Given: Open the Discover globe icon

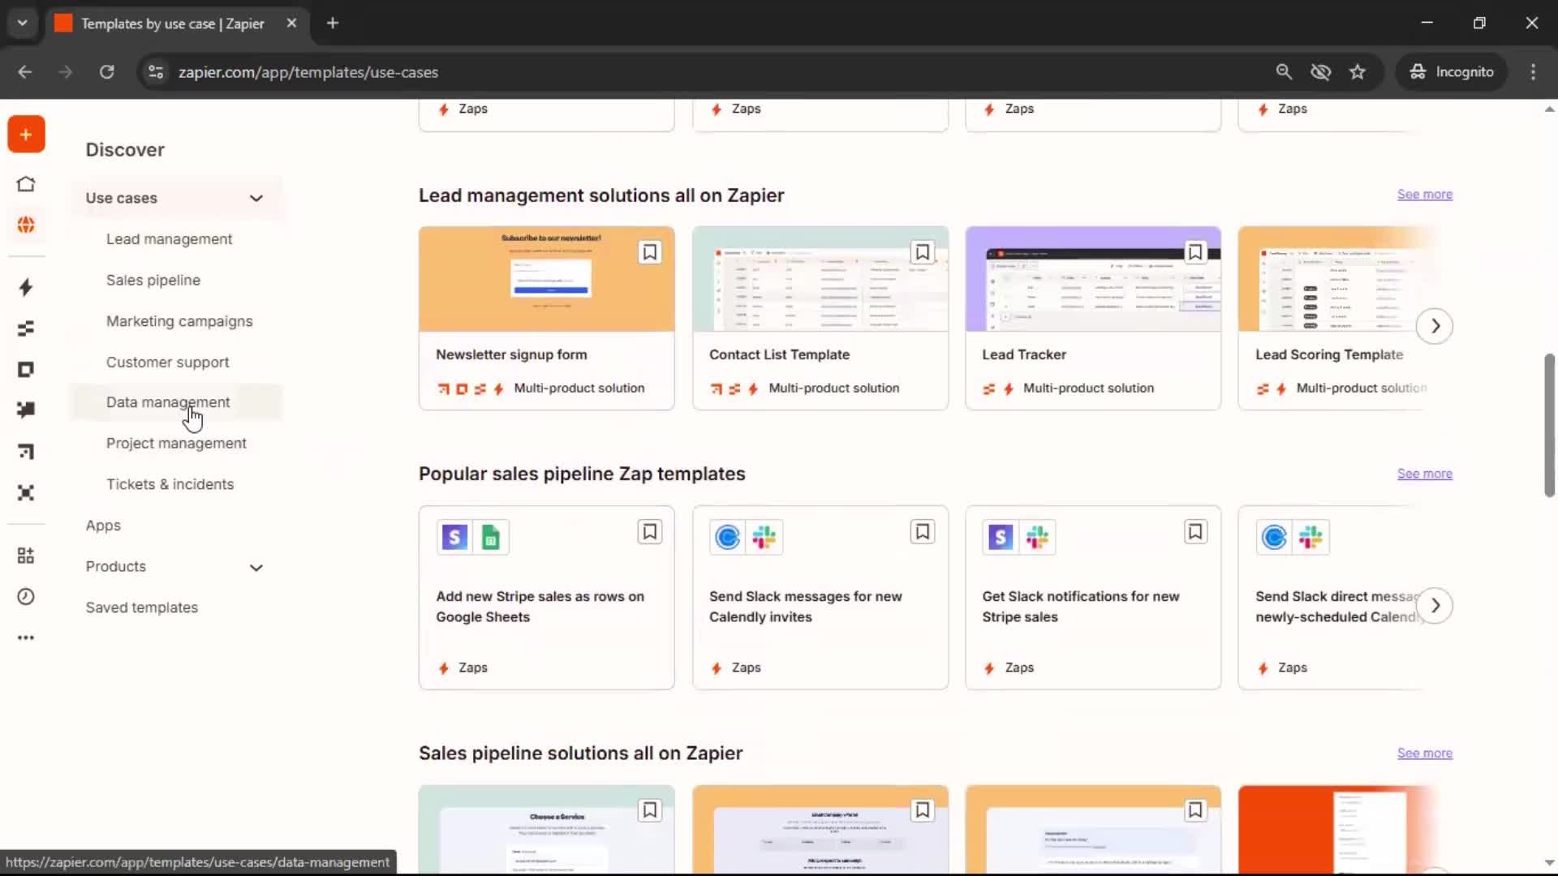Looking at the screenshot, I should click(26, 225).
